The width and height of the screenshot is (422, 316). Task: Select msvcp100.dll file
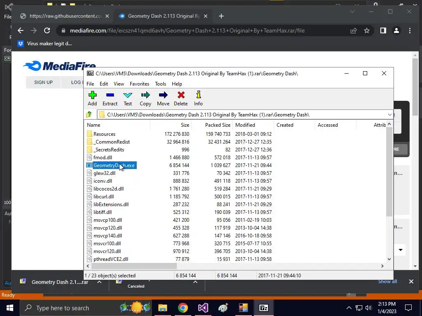[108, 220]
